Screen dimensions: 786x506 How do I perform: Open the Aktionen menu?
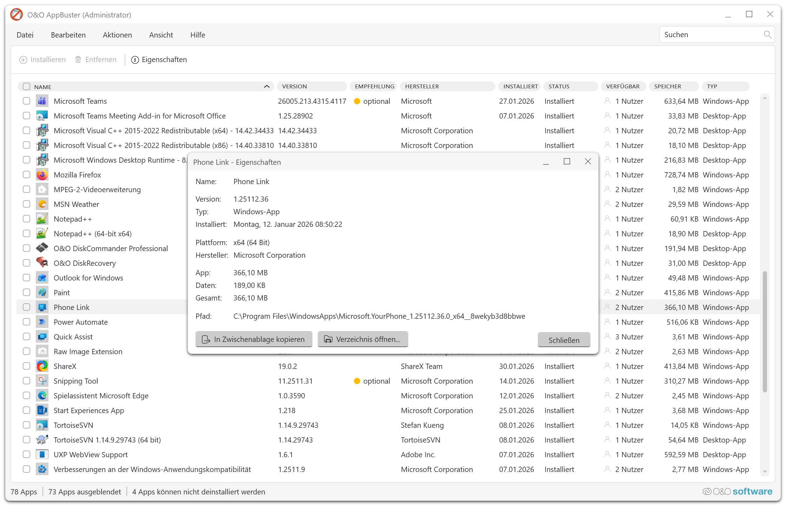coord(117,35)
